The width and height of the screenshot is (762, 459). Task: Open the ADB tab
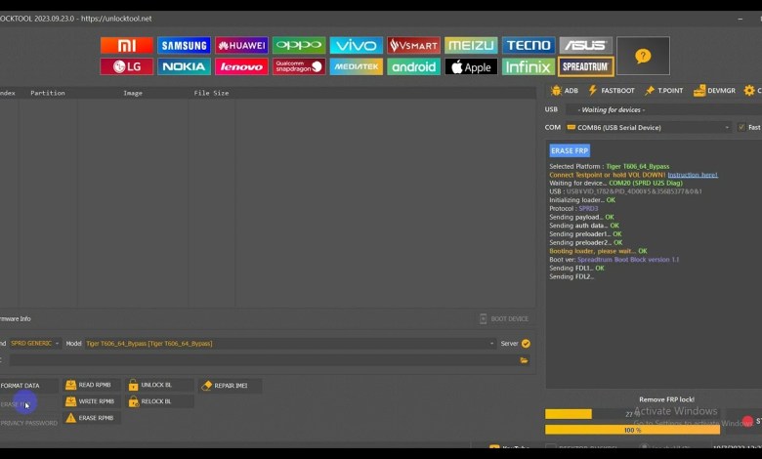tap(564, 90)
